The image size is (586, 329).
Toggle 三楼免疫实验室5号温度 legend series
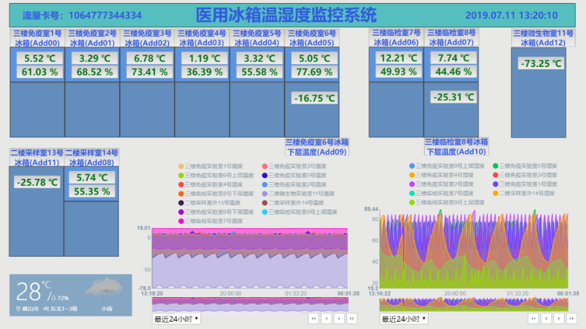coord(294,176)
